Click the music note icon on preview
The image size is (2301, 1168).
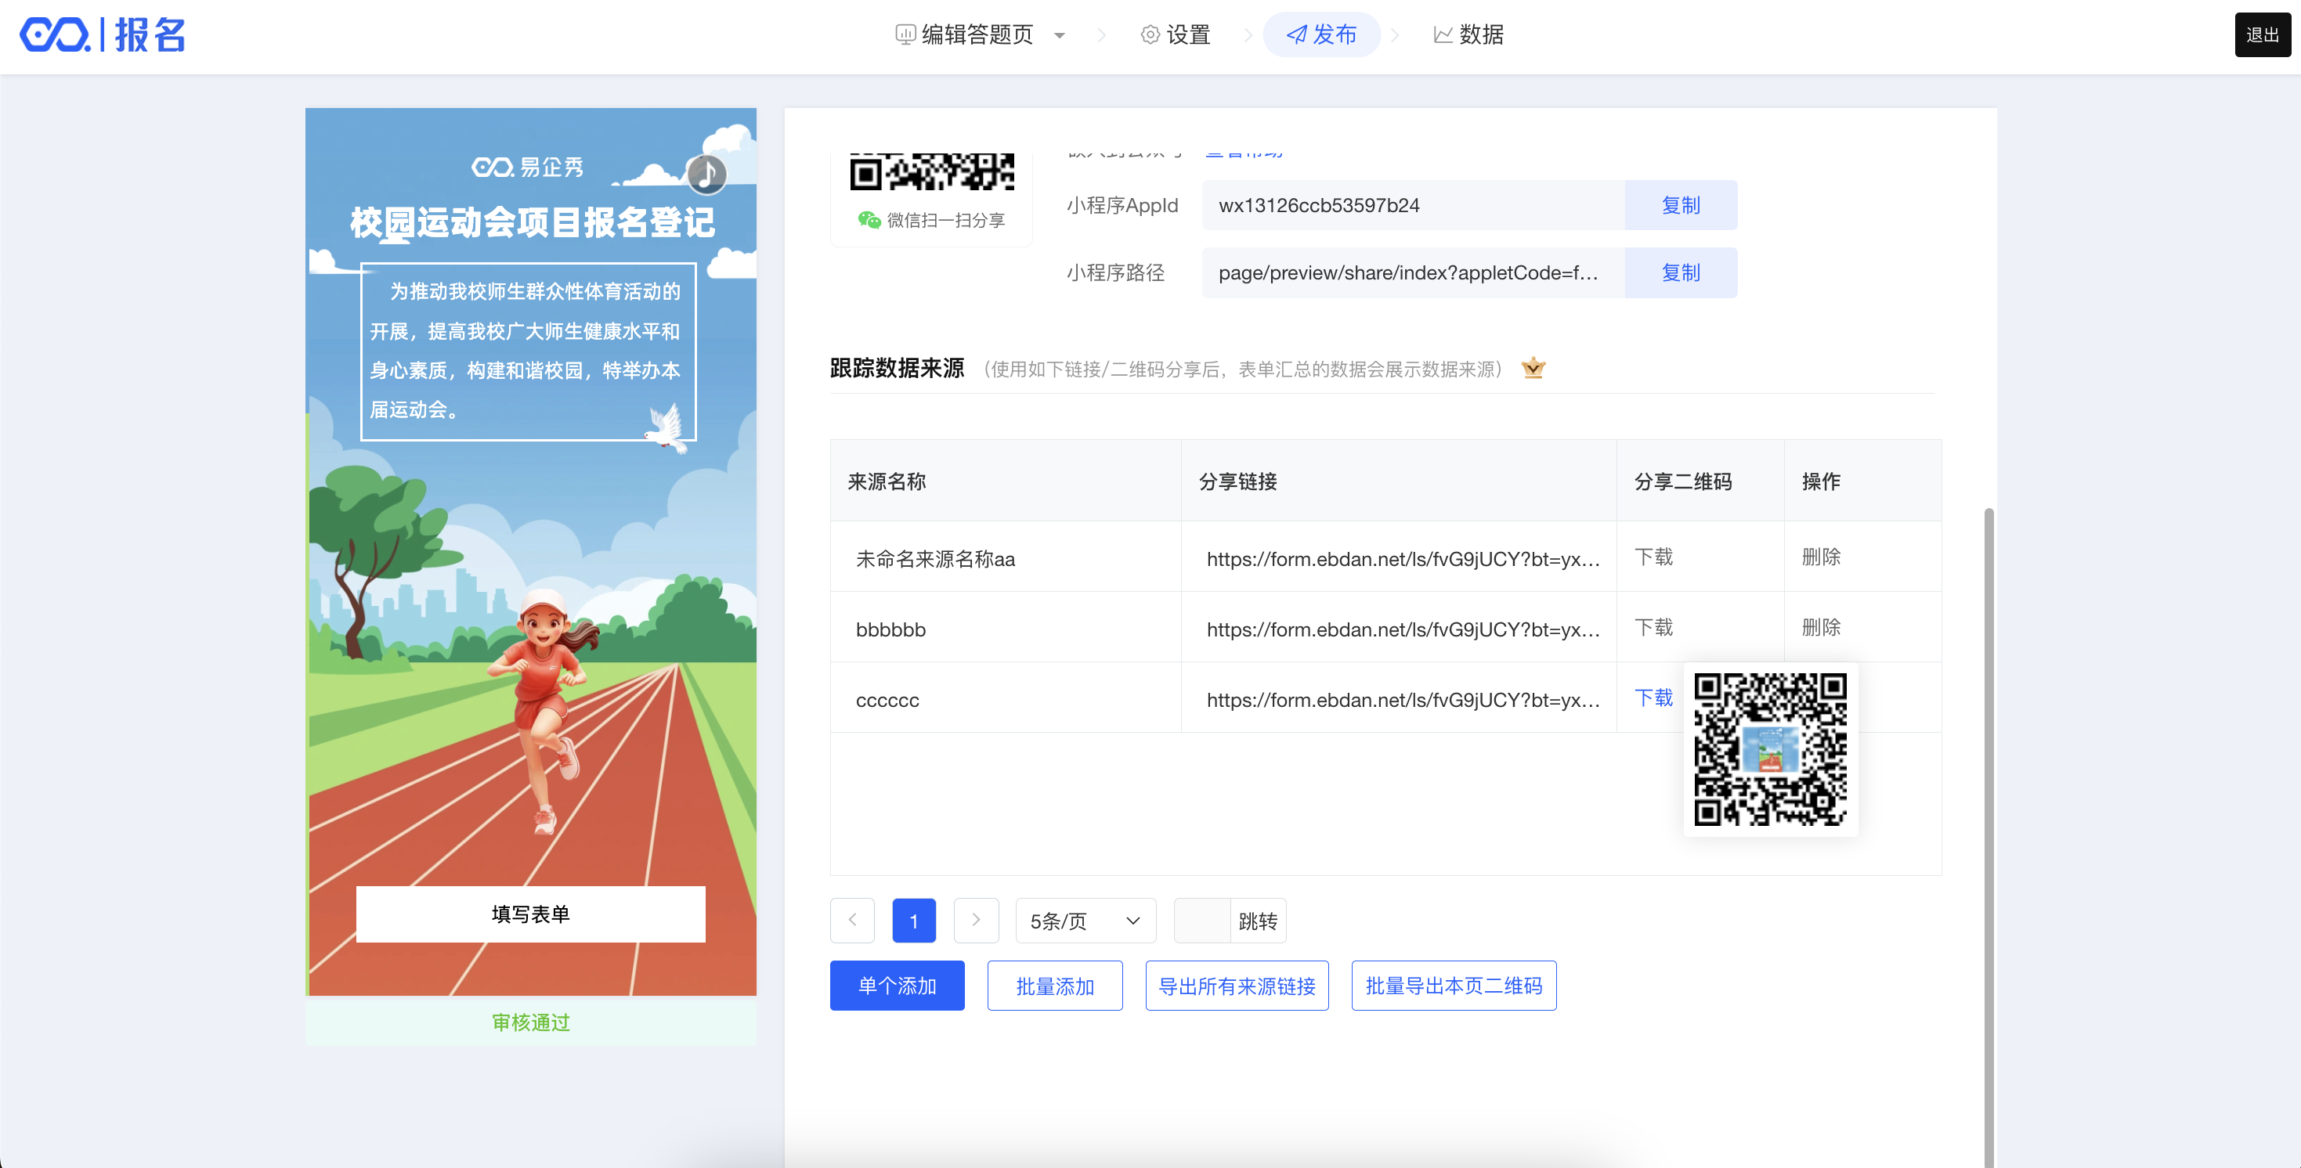point(706,173)
